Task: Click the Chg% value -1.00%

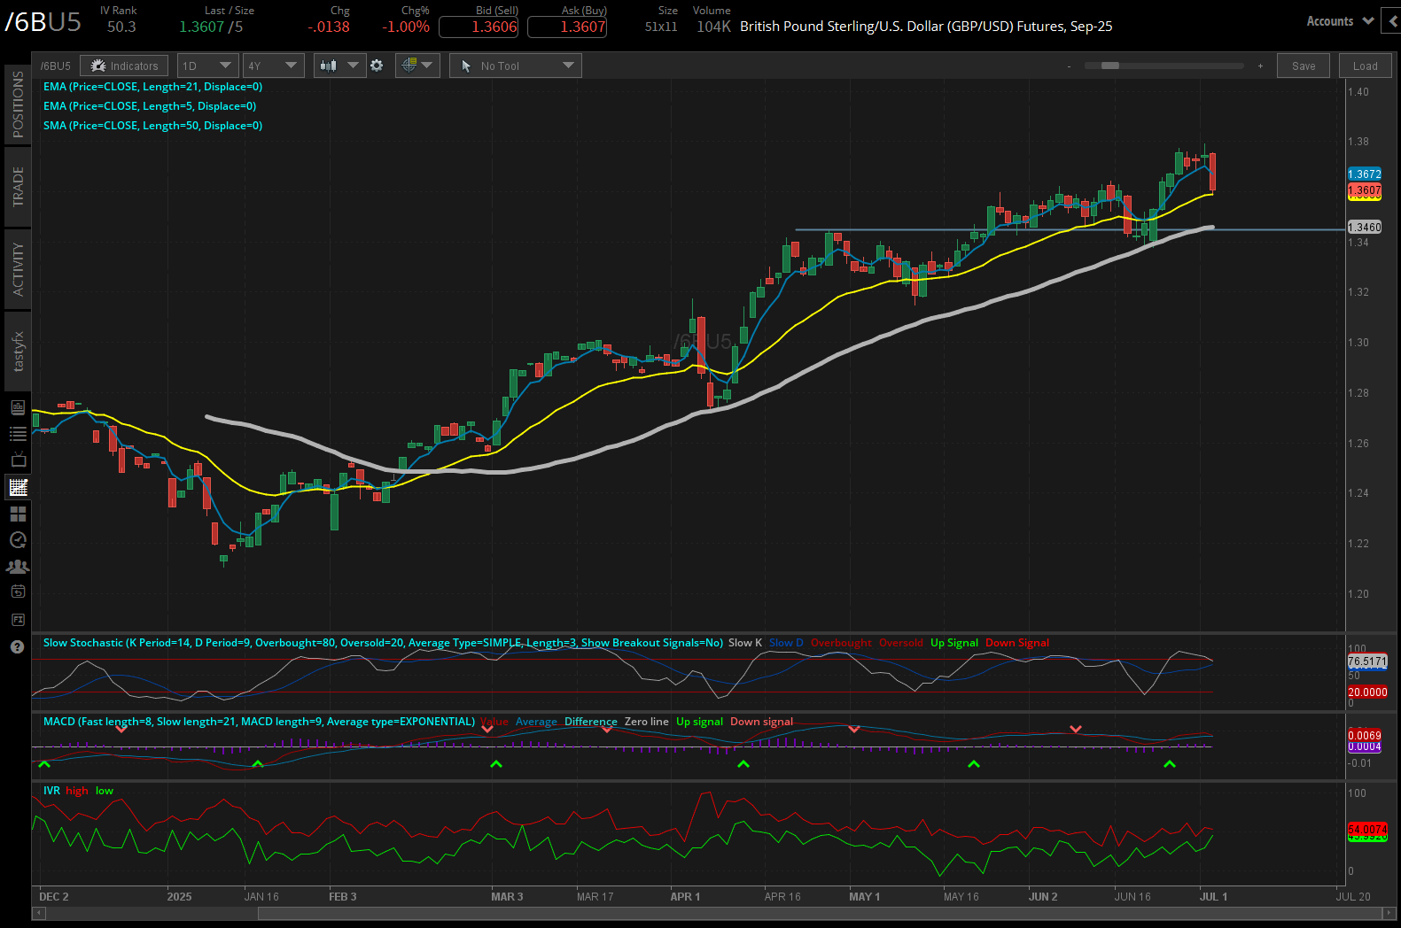Action: (406, 27)
